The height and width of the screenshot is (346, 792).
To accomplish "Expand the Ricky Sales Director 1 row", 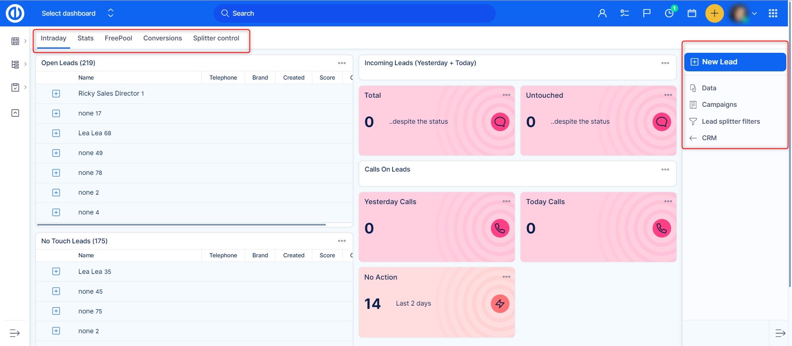I will 56,94.
